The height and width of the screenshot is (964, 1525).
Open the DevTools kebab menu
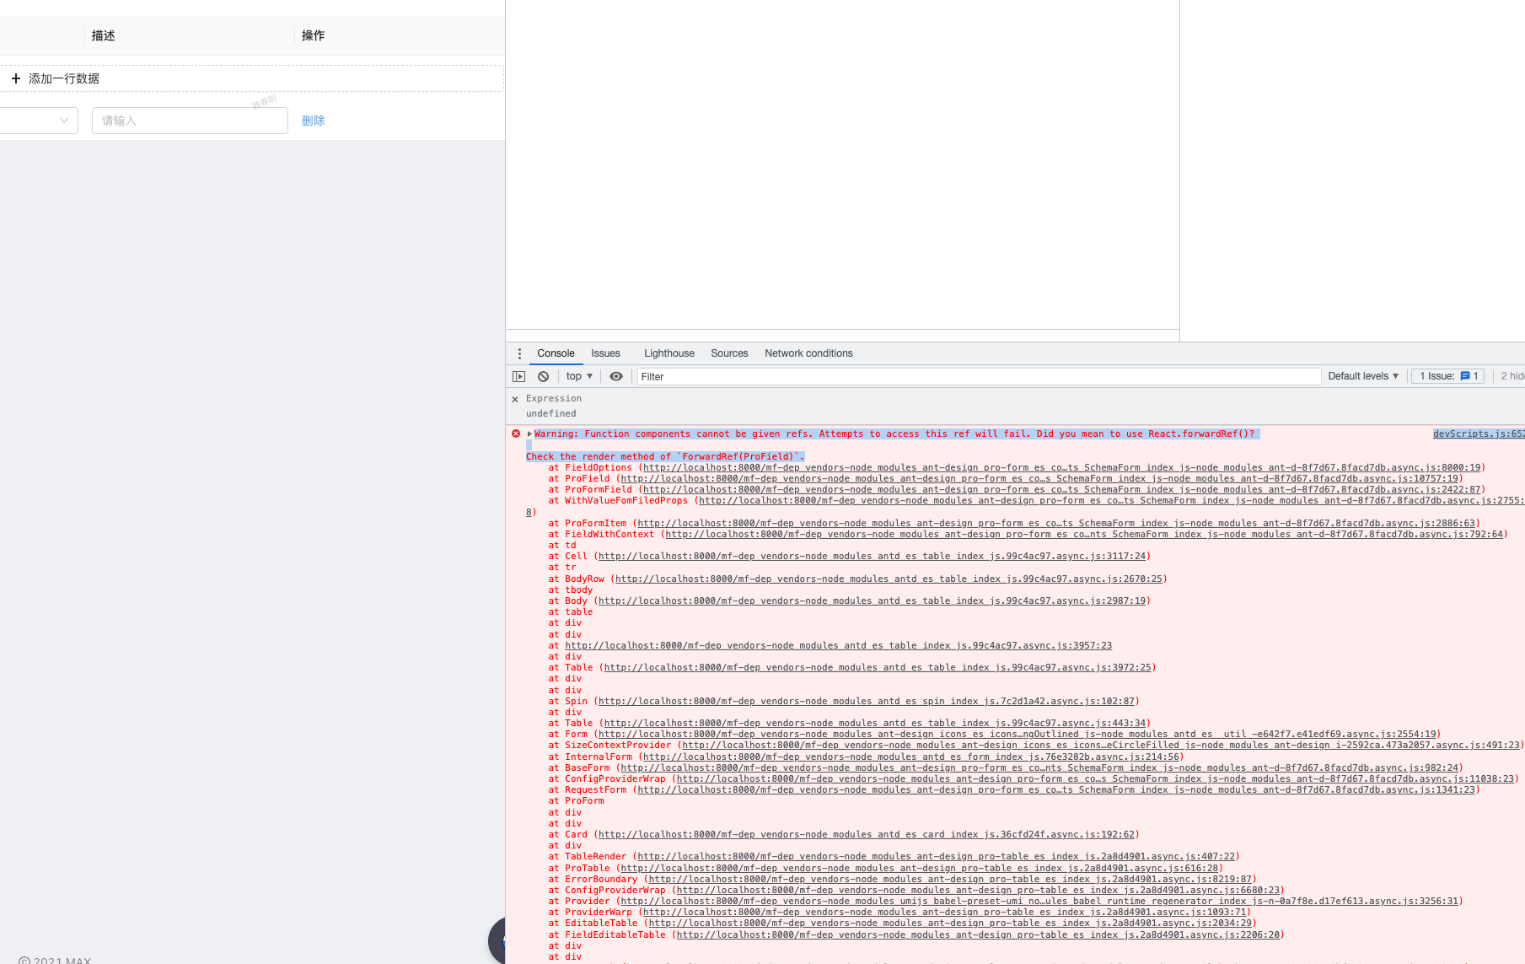[x=519, y=353]
